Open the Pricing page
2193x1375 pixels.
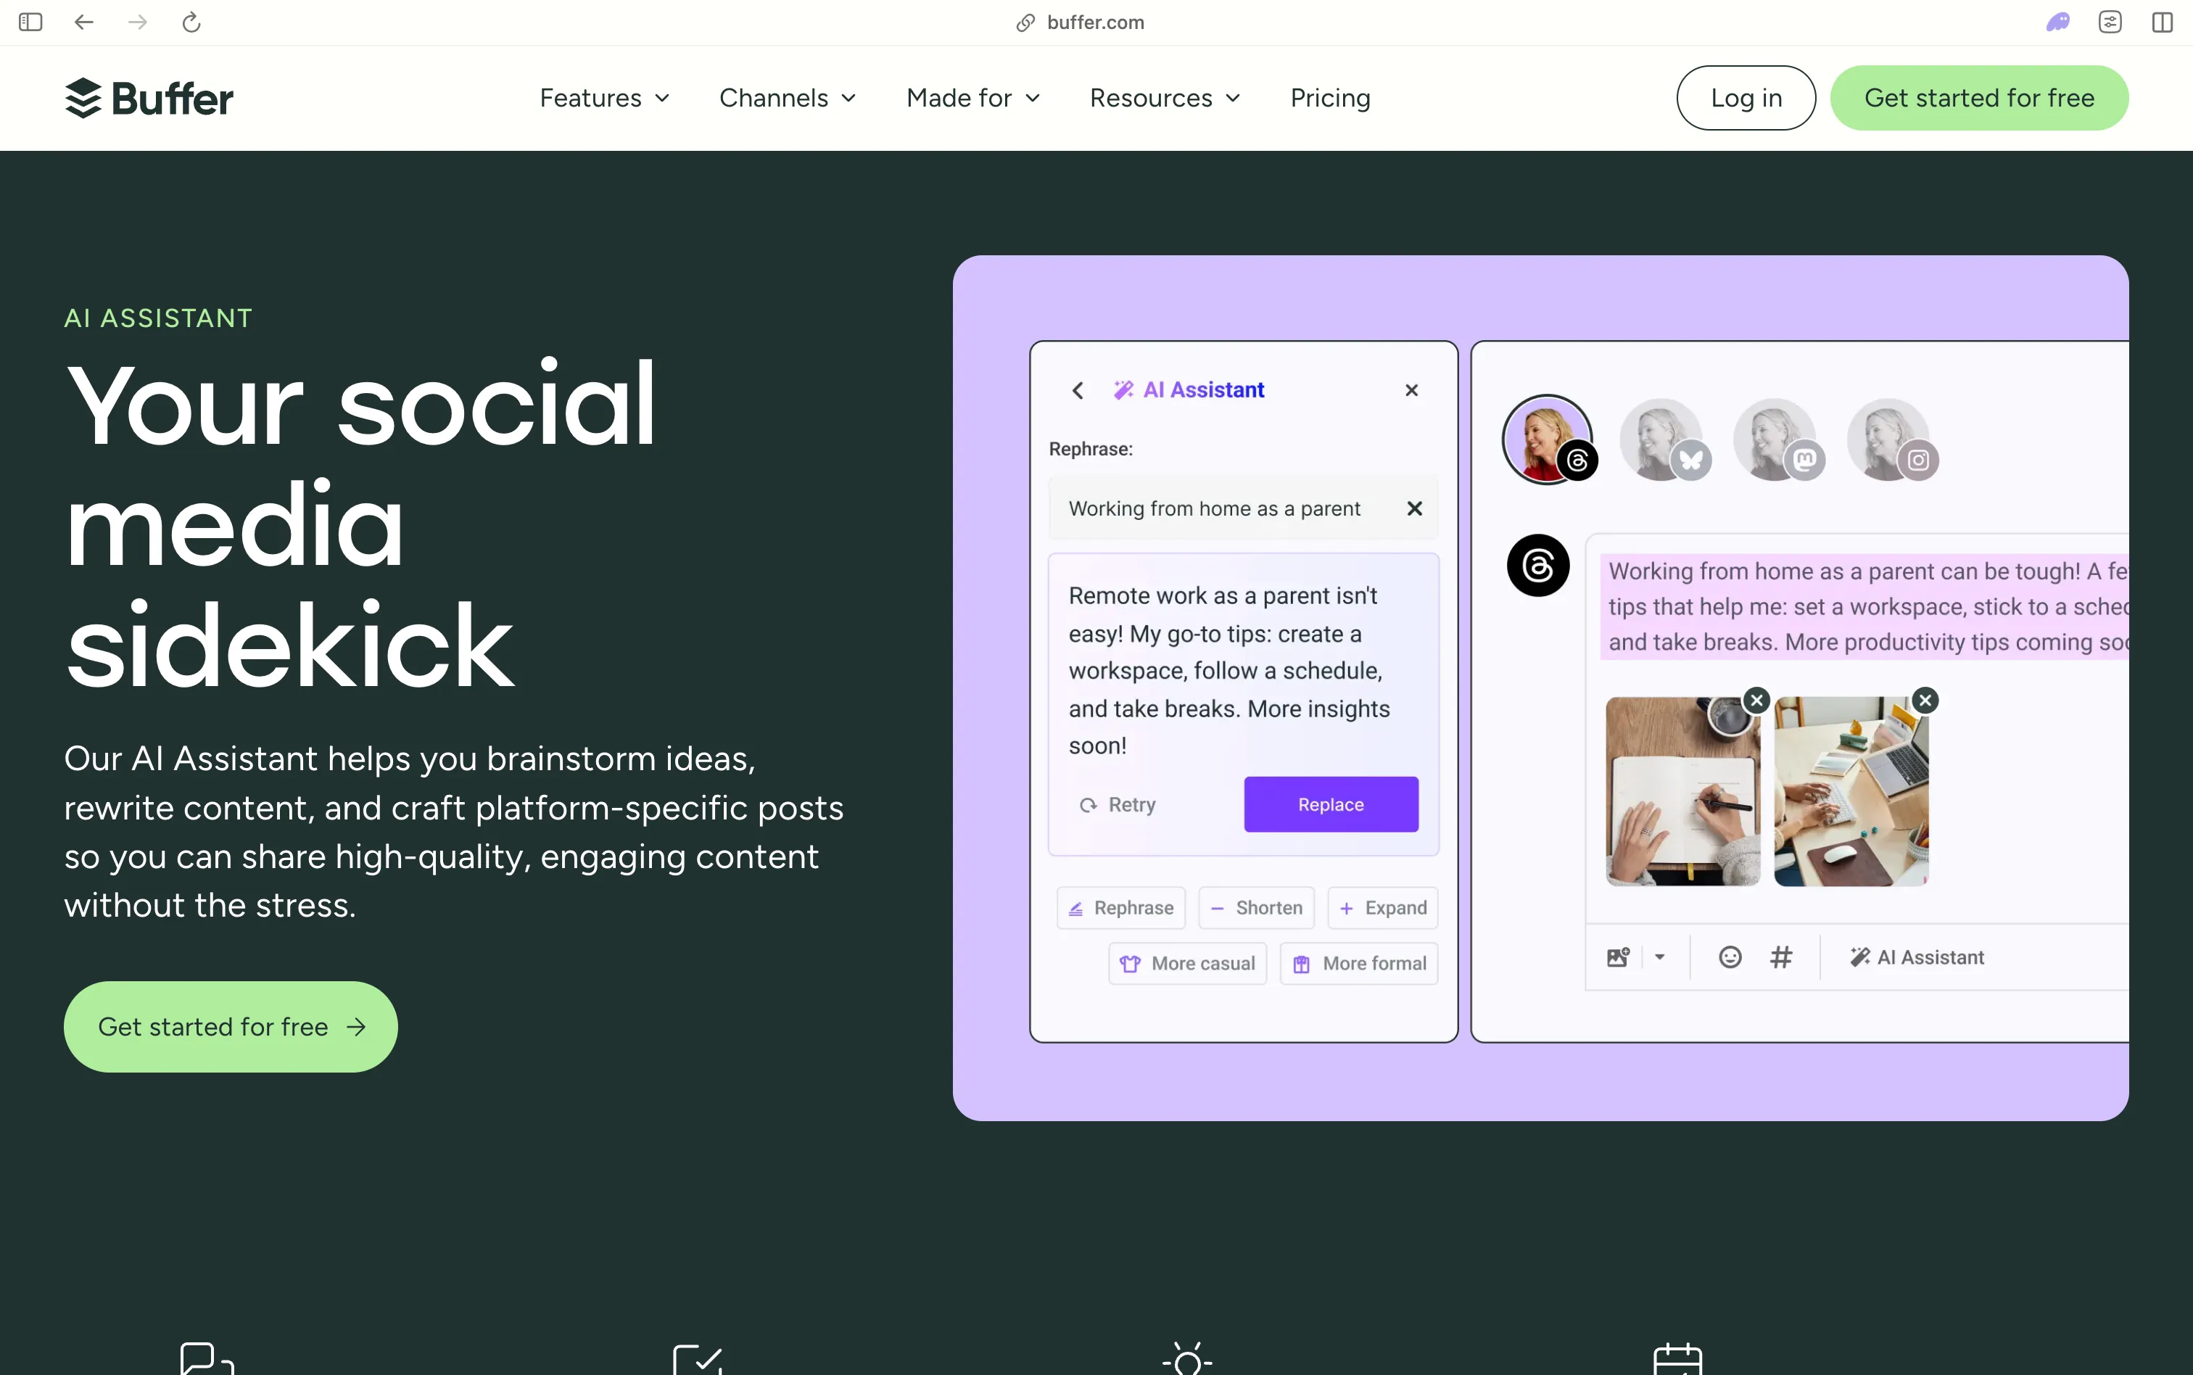(1330, 98)
